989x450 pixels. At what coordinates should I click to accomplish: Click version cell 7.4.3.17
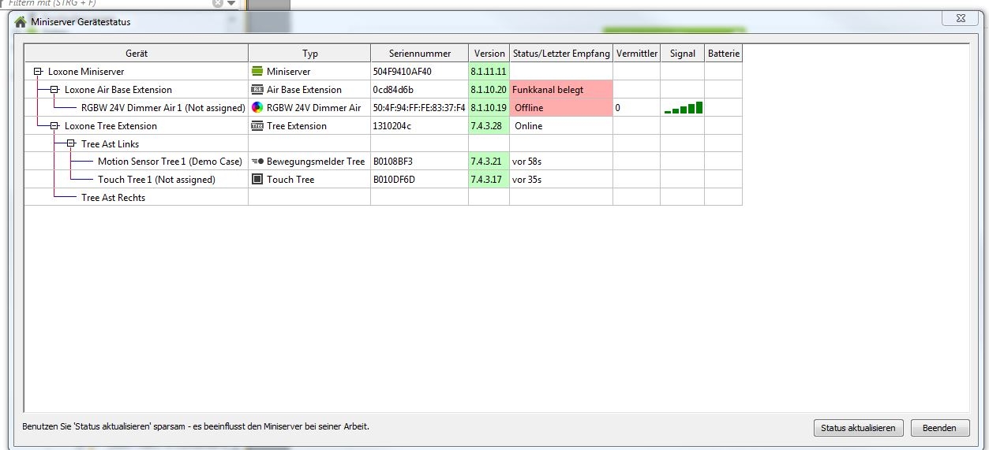pos(489,180)
